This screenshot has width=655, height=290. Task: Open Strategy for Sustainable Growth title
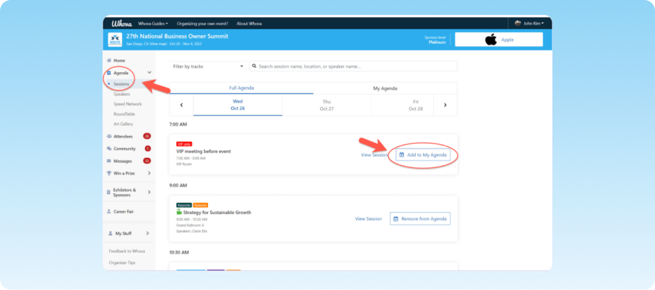217,213
